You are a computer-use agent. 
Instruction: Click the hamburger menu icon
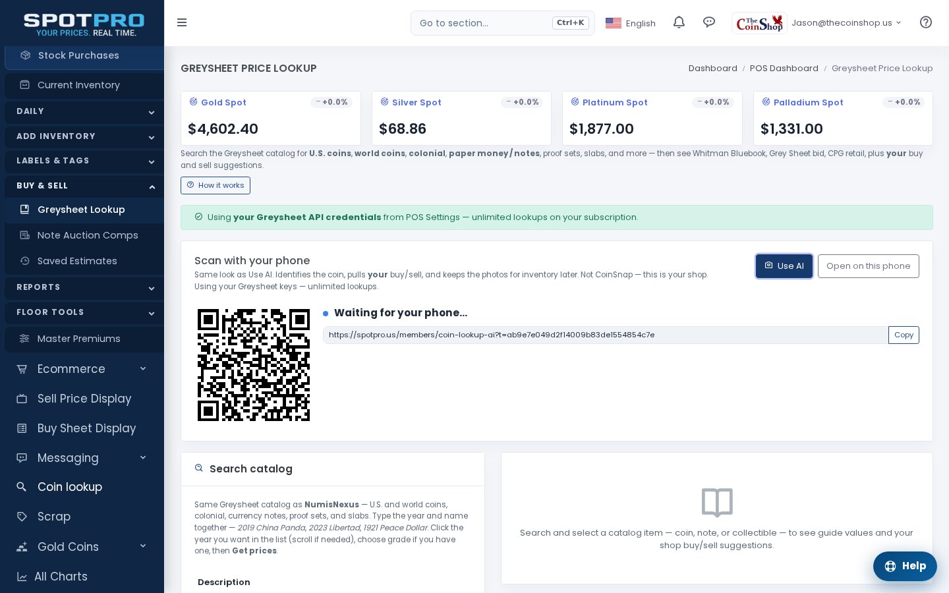[x=182, y=22]
